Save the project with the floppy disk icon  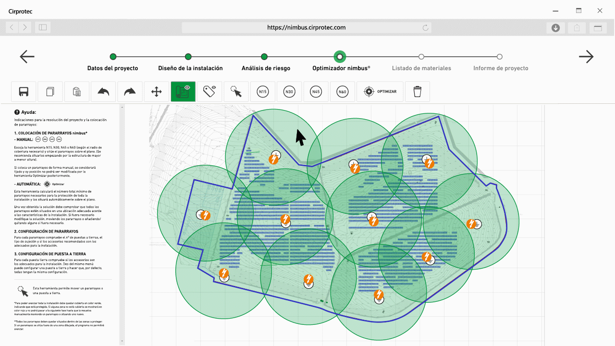coord(24,91)
